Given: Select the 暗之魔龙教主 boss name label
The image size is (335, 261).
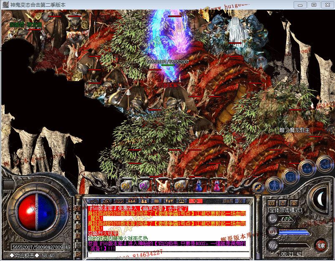Looking at the screenshot, I should click(295, 130).
